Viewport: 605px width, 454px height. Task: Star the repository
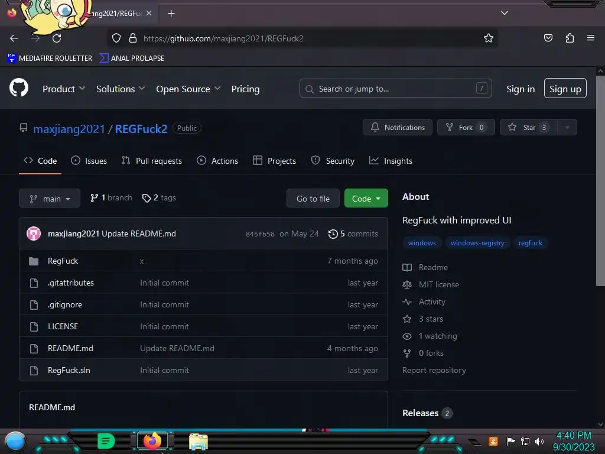pyautogui.click(x=528, y=127)
